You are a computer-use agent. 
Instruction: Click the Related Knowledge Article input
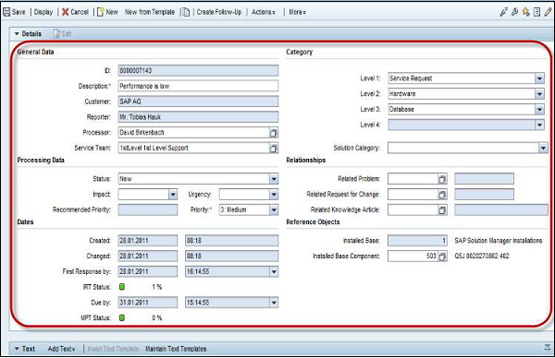(413, 210)
